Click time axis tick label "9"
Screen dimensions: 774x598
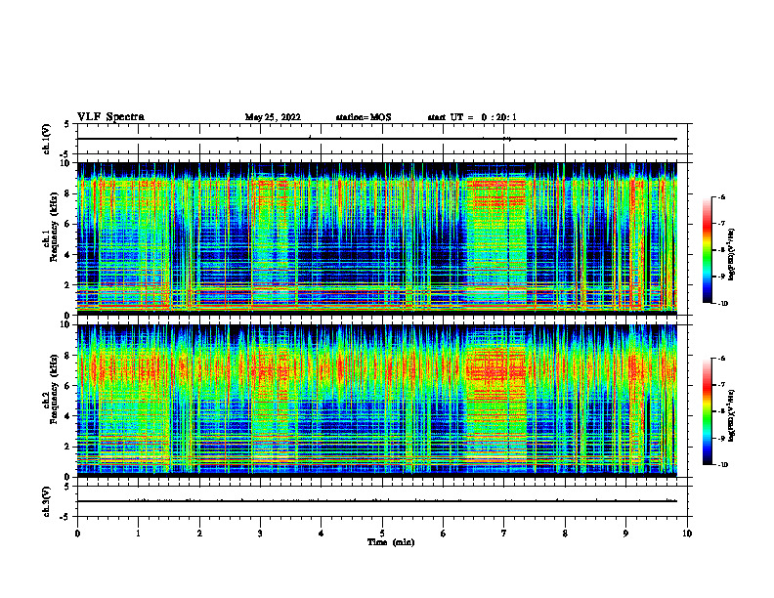point(625,534)
